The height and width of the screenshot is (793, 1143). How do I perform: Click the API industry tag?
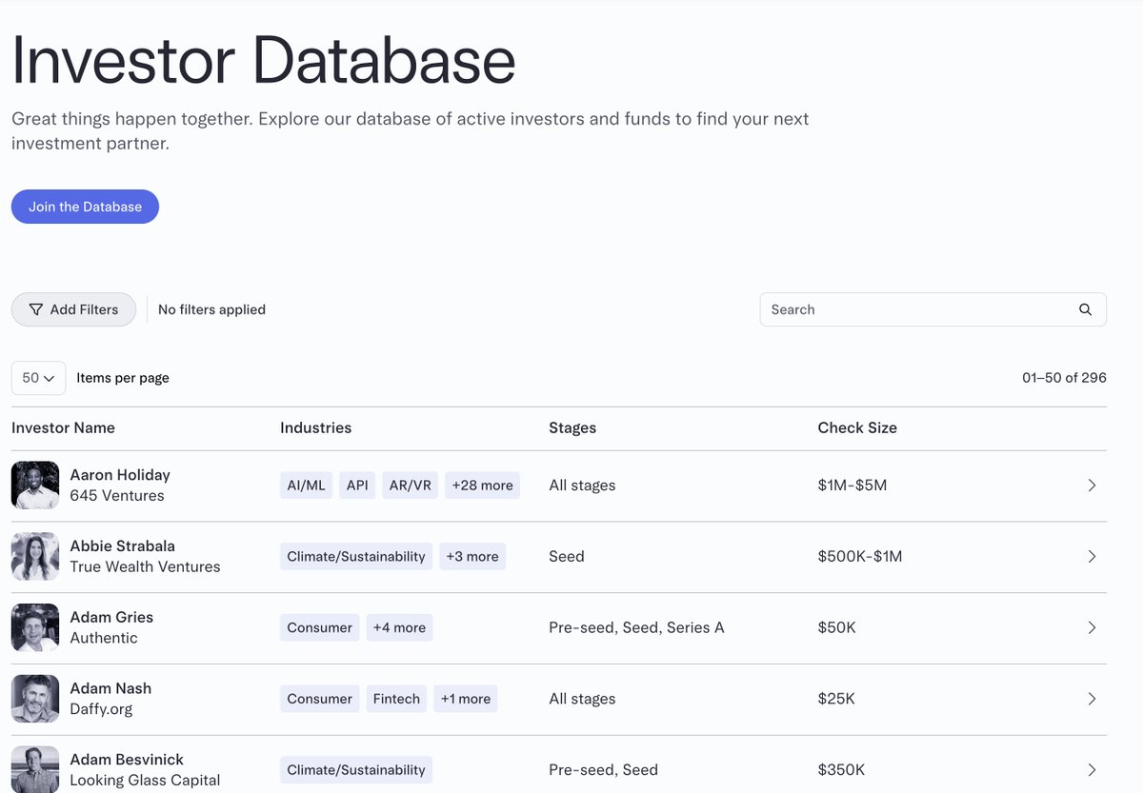point(357,486)
